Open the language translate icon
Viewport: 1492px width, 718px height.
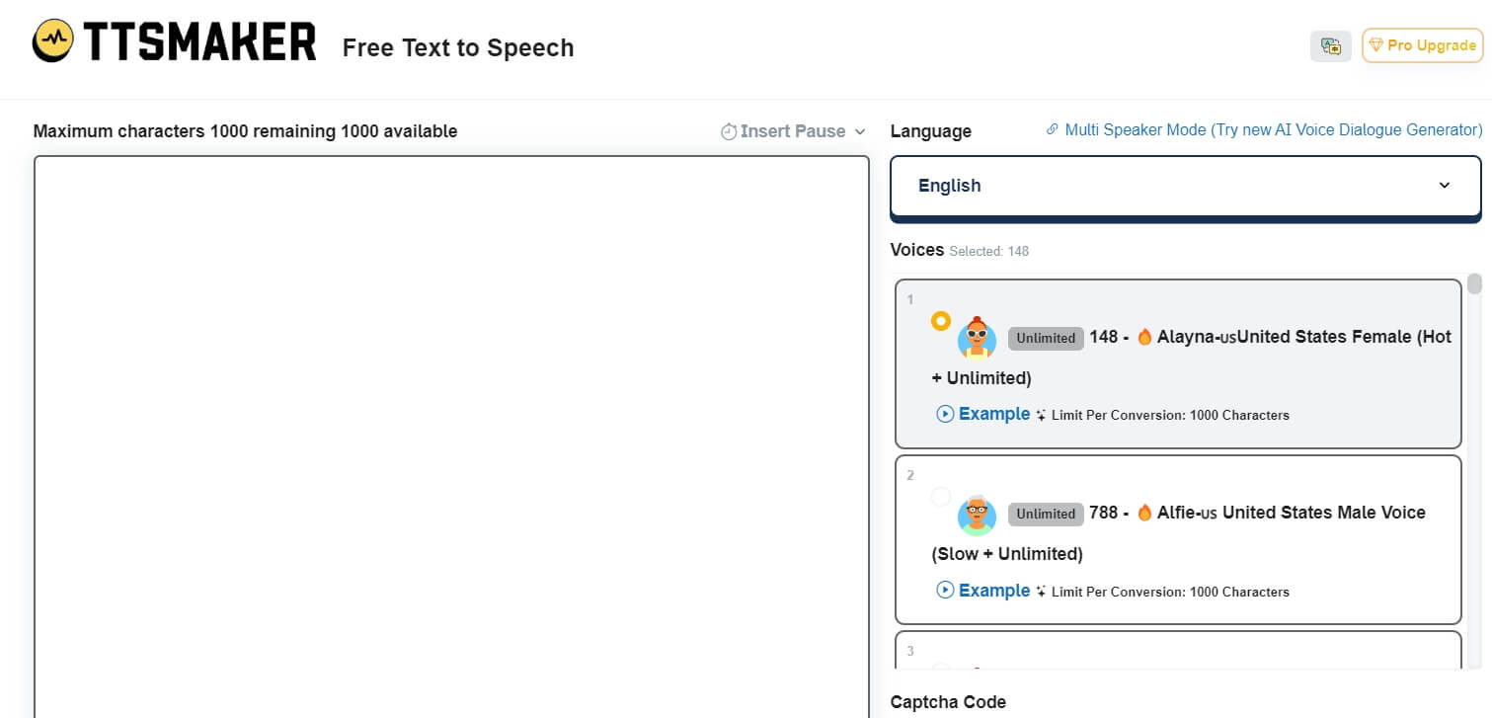1330,45
